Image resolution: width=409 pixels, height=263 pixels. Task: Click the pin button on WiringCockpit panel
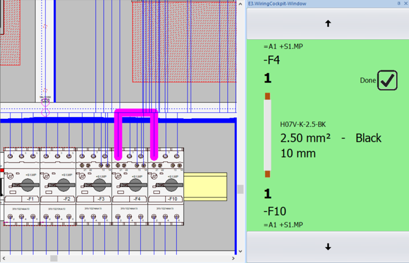(x=399, y=4)
